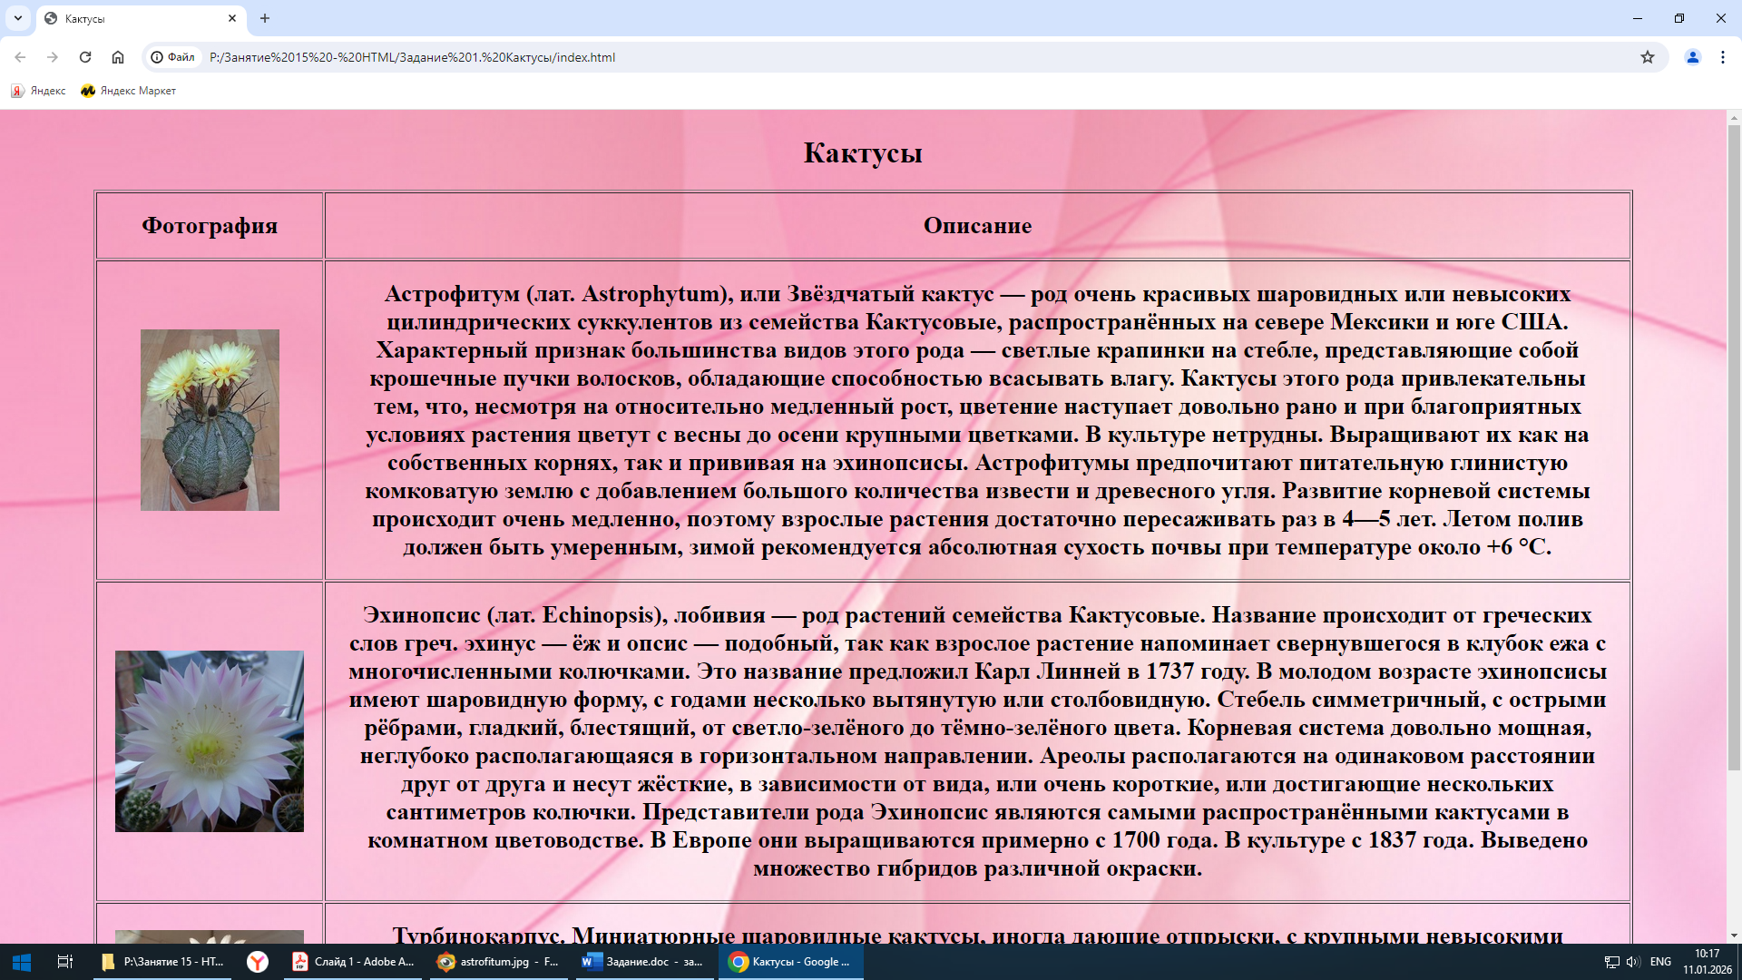This screenshot has height=980, width=1742.
Task: Click the page scrollbar down arrow
Action: pyautogui.click(x=1734, y=935)
